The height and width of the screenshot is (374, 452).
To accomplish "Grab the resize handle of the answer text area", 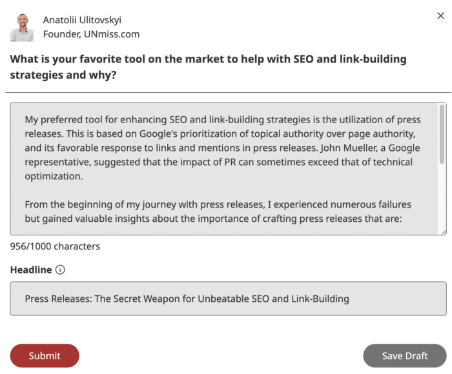I will click(x=443, y=231).
